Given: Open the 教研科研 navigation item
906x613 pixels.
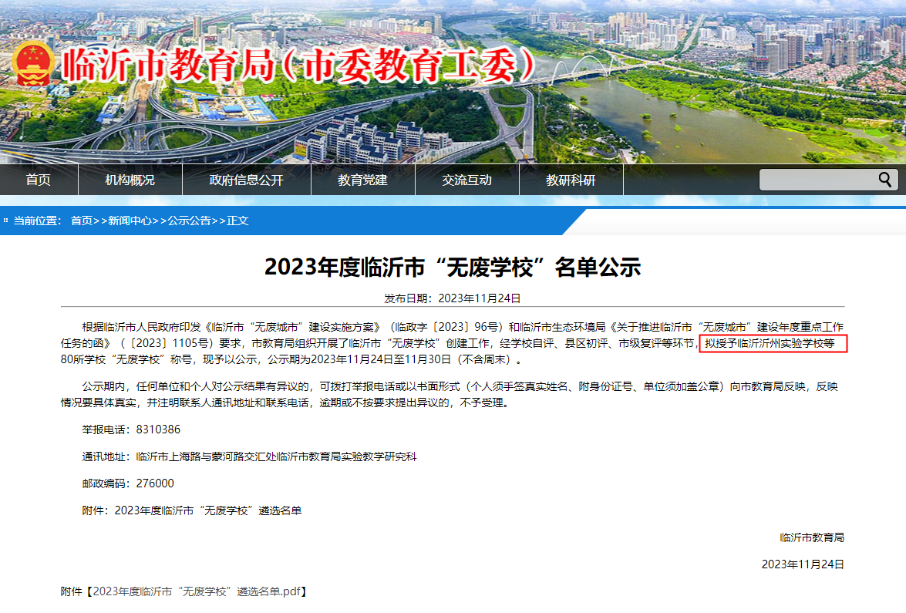Looking at the screenshot, I should [x=571, y=180].
